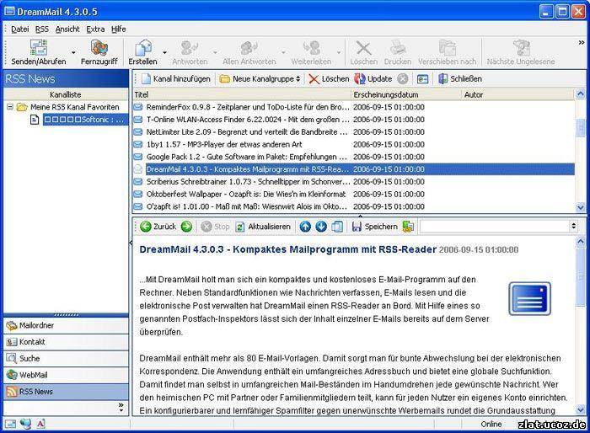Click icon right of Speichern
This screenshot has width=590, height=433.
[408, 227]
